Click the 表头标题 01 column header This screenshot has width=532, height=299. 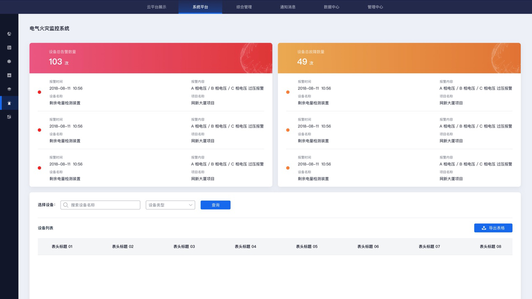[62, 247]
